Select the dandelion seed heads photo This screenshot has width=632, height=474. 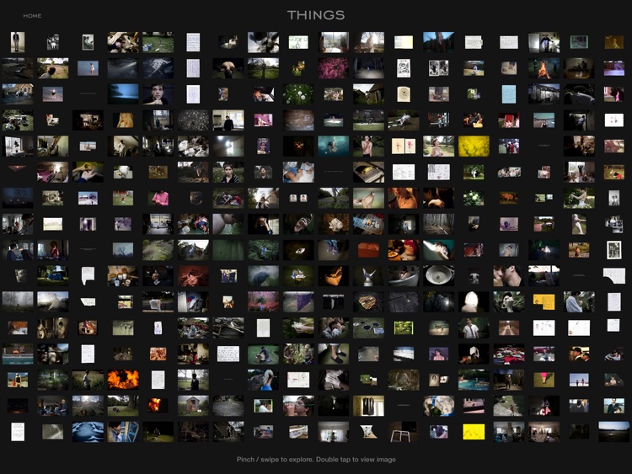click(x=298, y=94)
